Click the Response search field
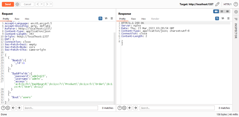 pyautogui.click(x=177, y=108)
